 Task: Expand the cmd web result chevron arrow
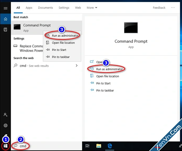pyautogui.click(x=76, y=66)
